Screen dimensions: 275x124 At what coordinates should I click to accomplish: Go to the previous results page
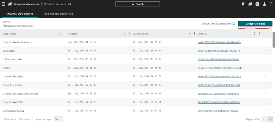point(264,119)
